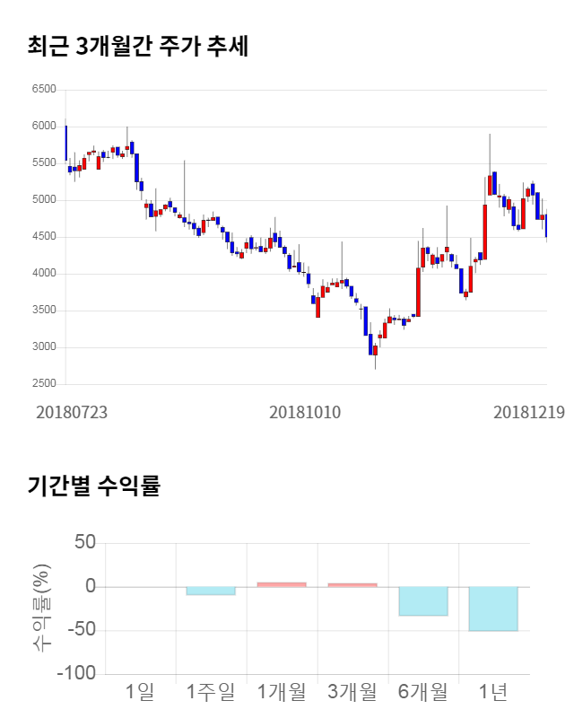Select the '1년' period label
574x727 pixels.
(493, 692)
